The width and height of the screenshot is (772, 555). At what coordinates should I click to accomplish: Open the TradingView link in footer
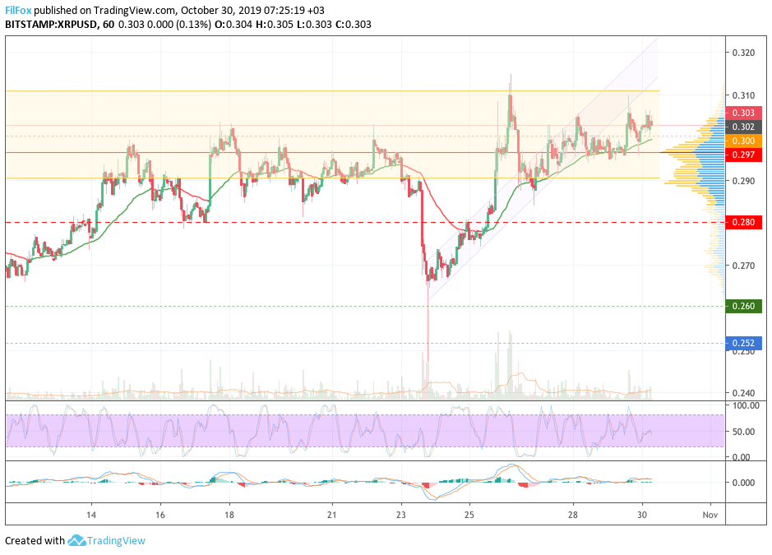click(116, 540)
